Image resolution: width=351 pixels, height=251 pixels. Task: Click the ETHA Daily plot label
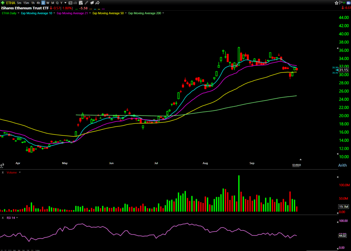click(x=9, y=13)
